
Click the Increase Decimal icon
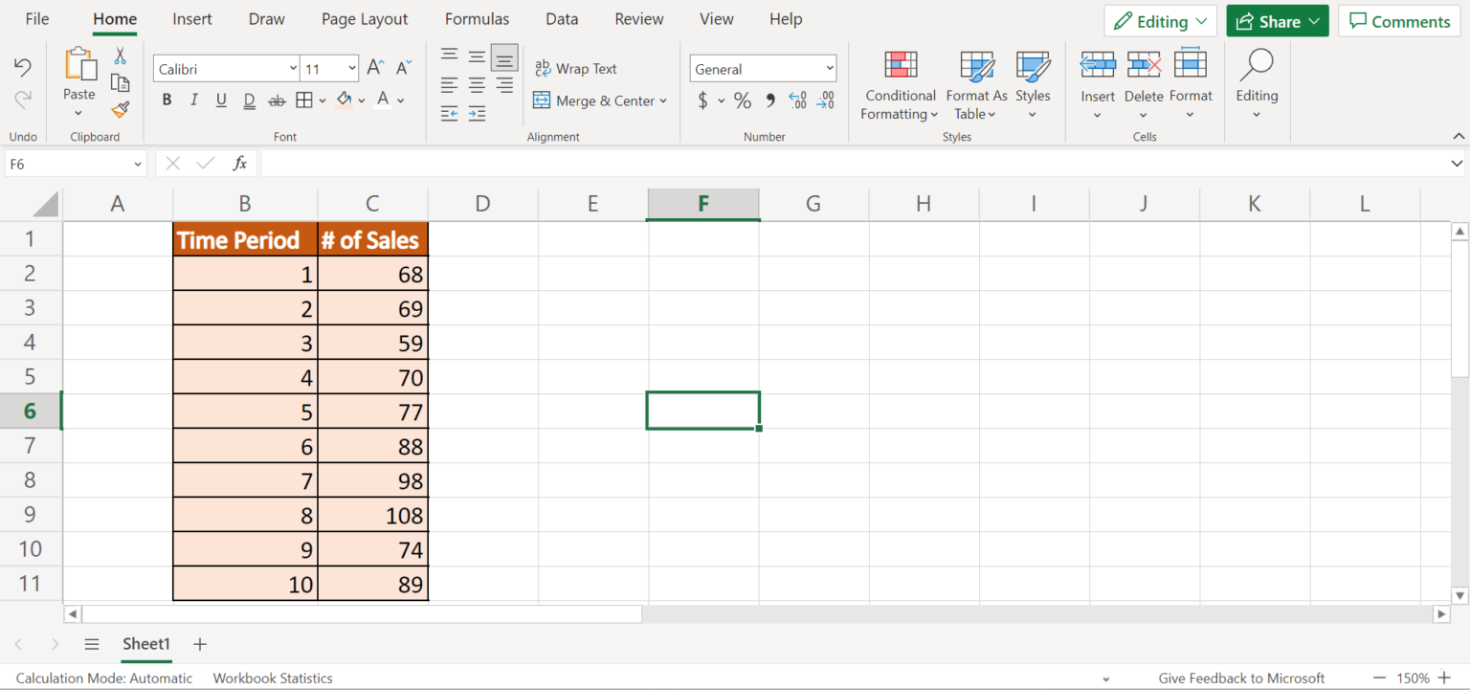click(797, 100)
